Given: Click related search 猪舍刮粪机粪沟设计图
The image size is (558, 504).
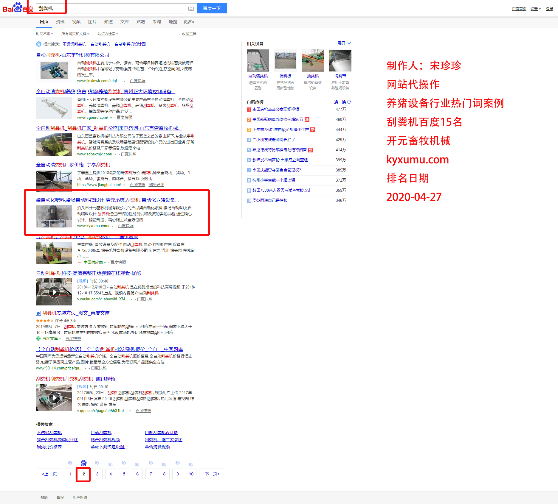Looking at the screenshot, I should click(58, 440).
